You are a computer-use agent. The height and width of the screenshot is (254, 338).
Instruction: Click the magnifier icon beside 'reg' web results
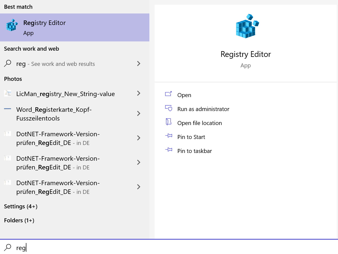tap(8, 63)
